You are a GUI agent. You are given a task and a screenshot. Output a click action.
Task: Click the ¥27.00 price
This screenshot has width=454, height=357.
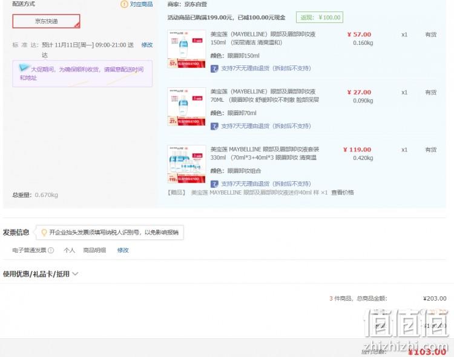pos(359,92)
